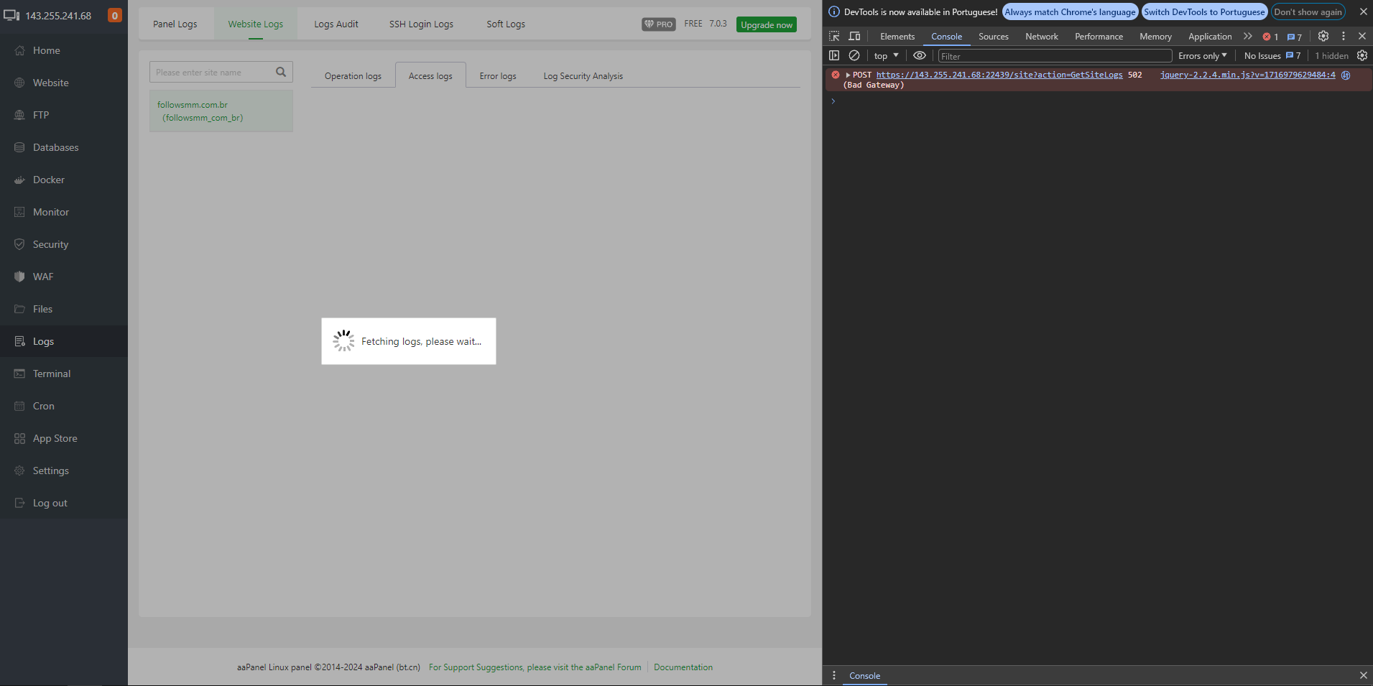Open DevTools Sources tab

coord(993,36)
